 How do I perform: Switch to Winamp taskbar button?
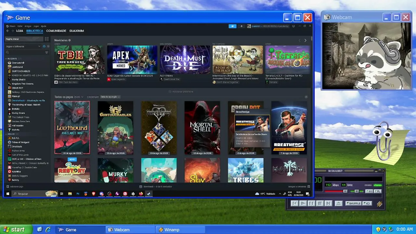tap(181, 229)
